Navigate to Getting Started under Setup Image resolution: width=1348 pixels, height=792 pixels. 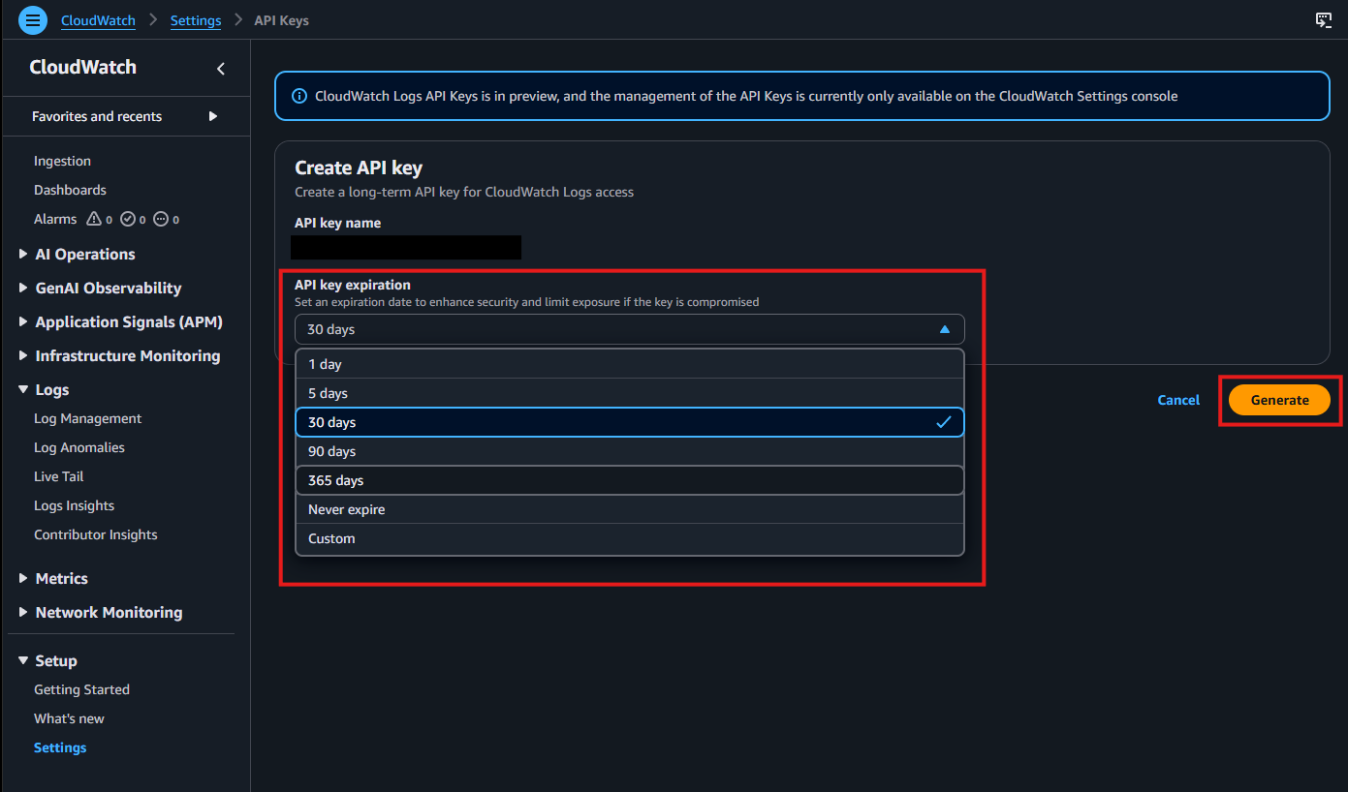tap(80, 688)
